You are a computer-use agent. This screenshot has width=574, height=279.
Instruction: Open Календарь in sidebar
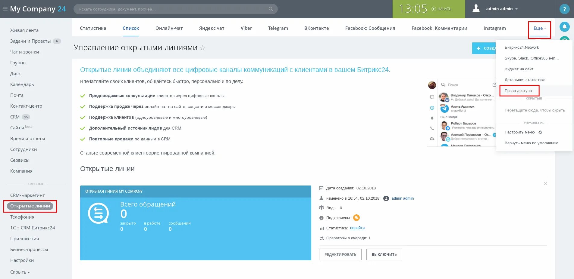(22, 84)
